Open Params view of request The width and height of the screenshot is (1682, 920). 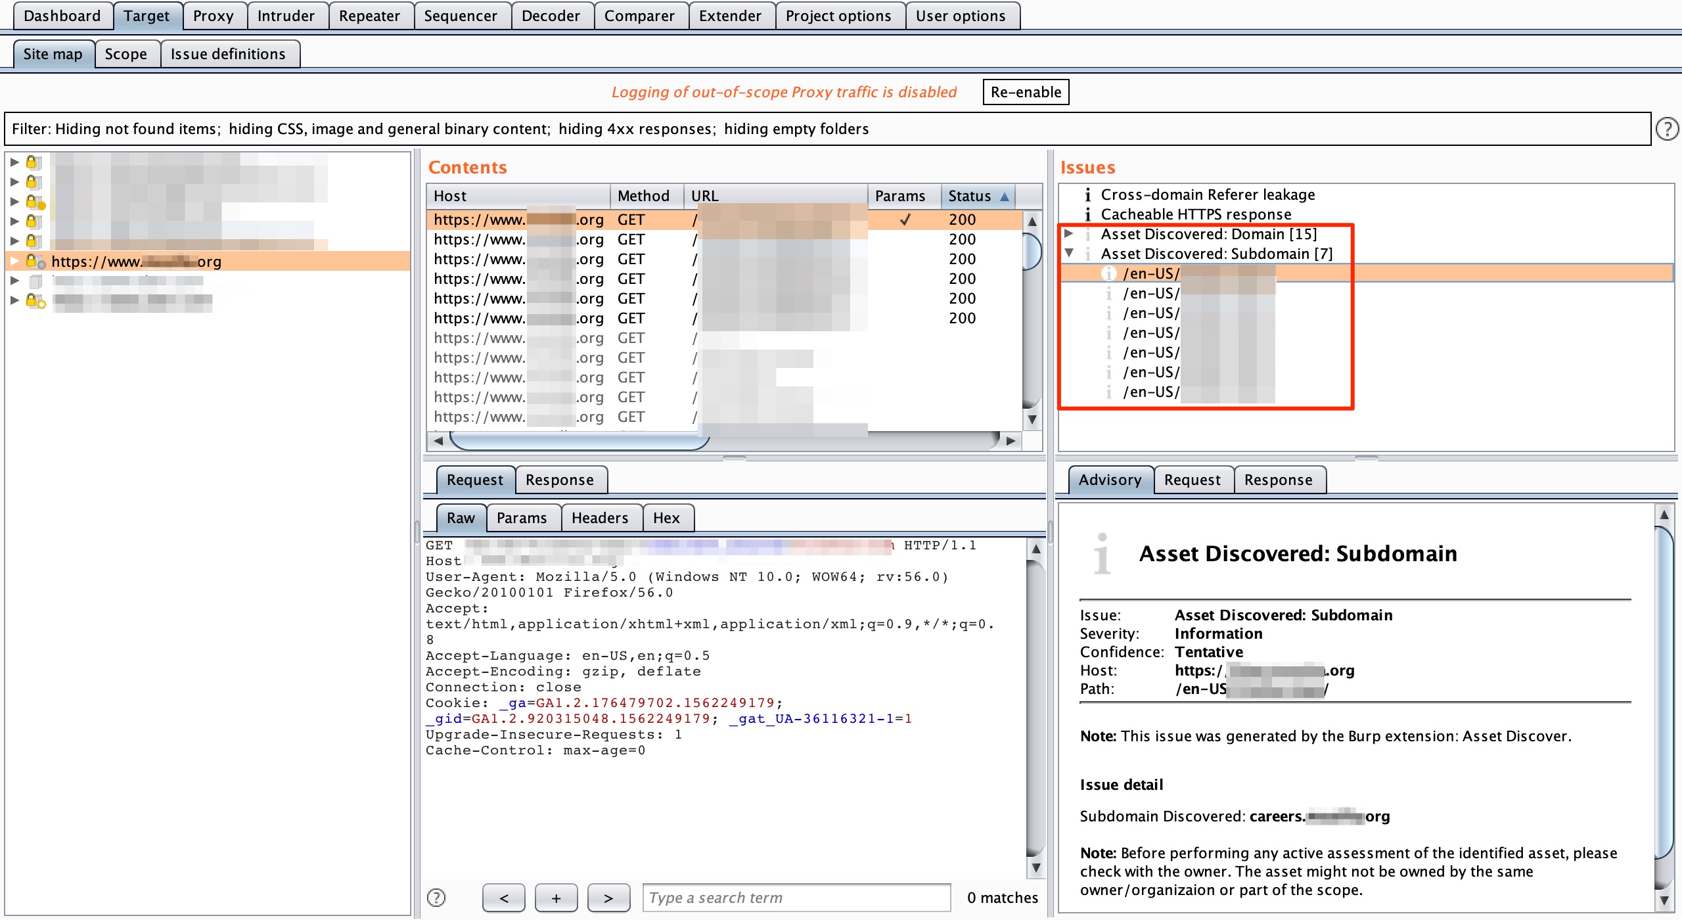522,518
